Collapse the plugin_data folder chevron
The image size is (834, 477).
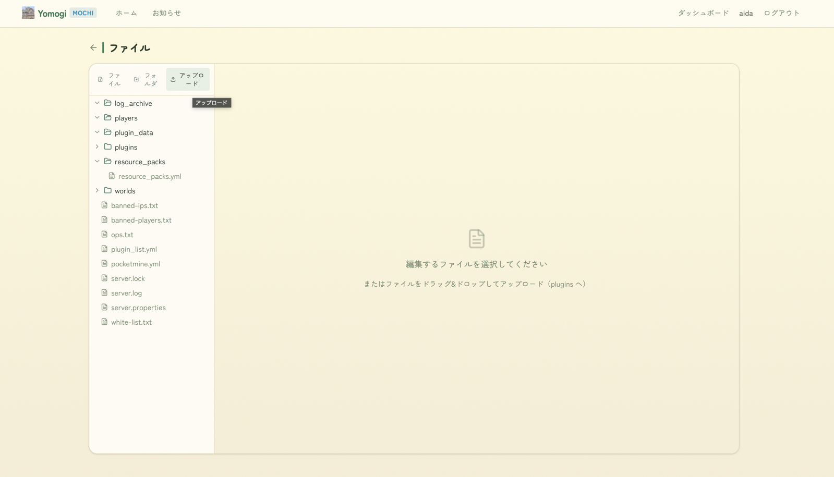(x=97, y=132)
